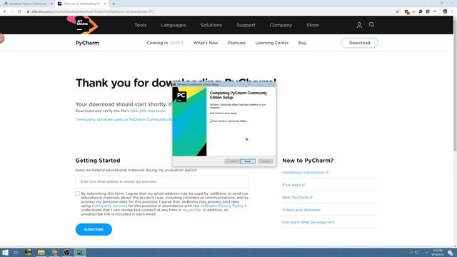The height and width of the screenshot is (257, 457).
Task: Click the PyCharm product title link
Action: [87, 43]
